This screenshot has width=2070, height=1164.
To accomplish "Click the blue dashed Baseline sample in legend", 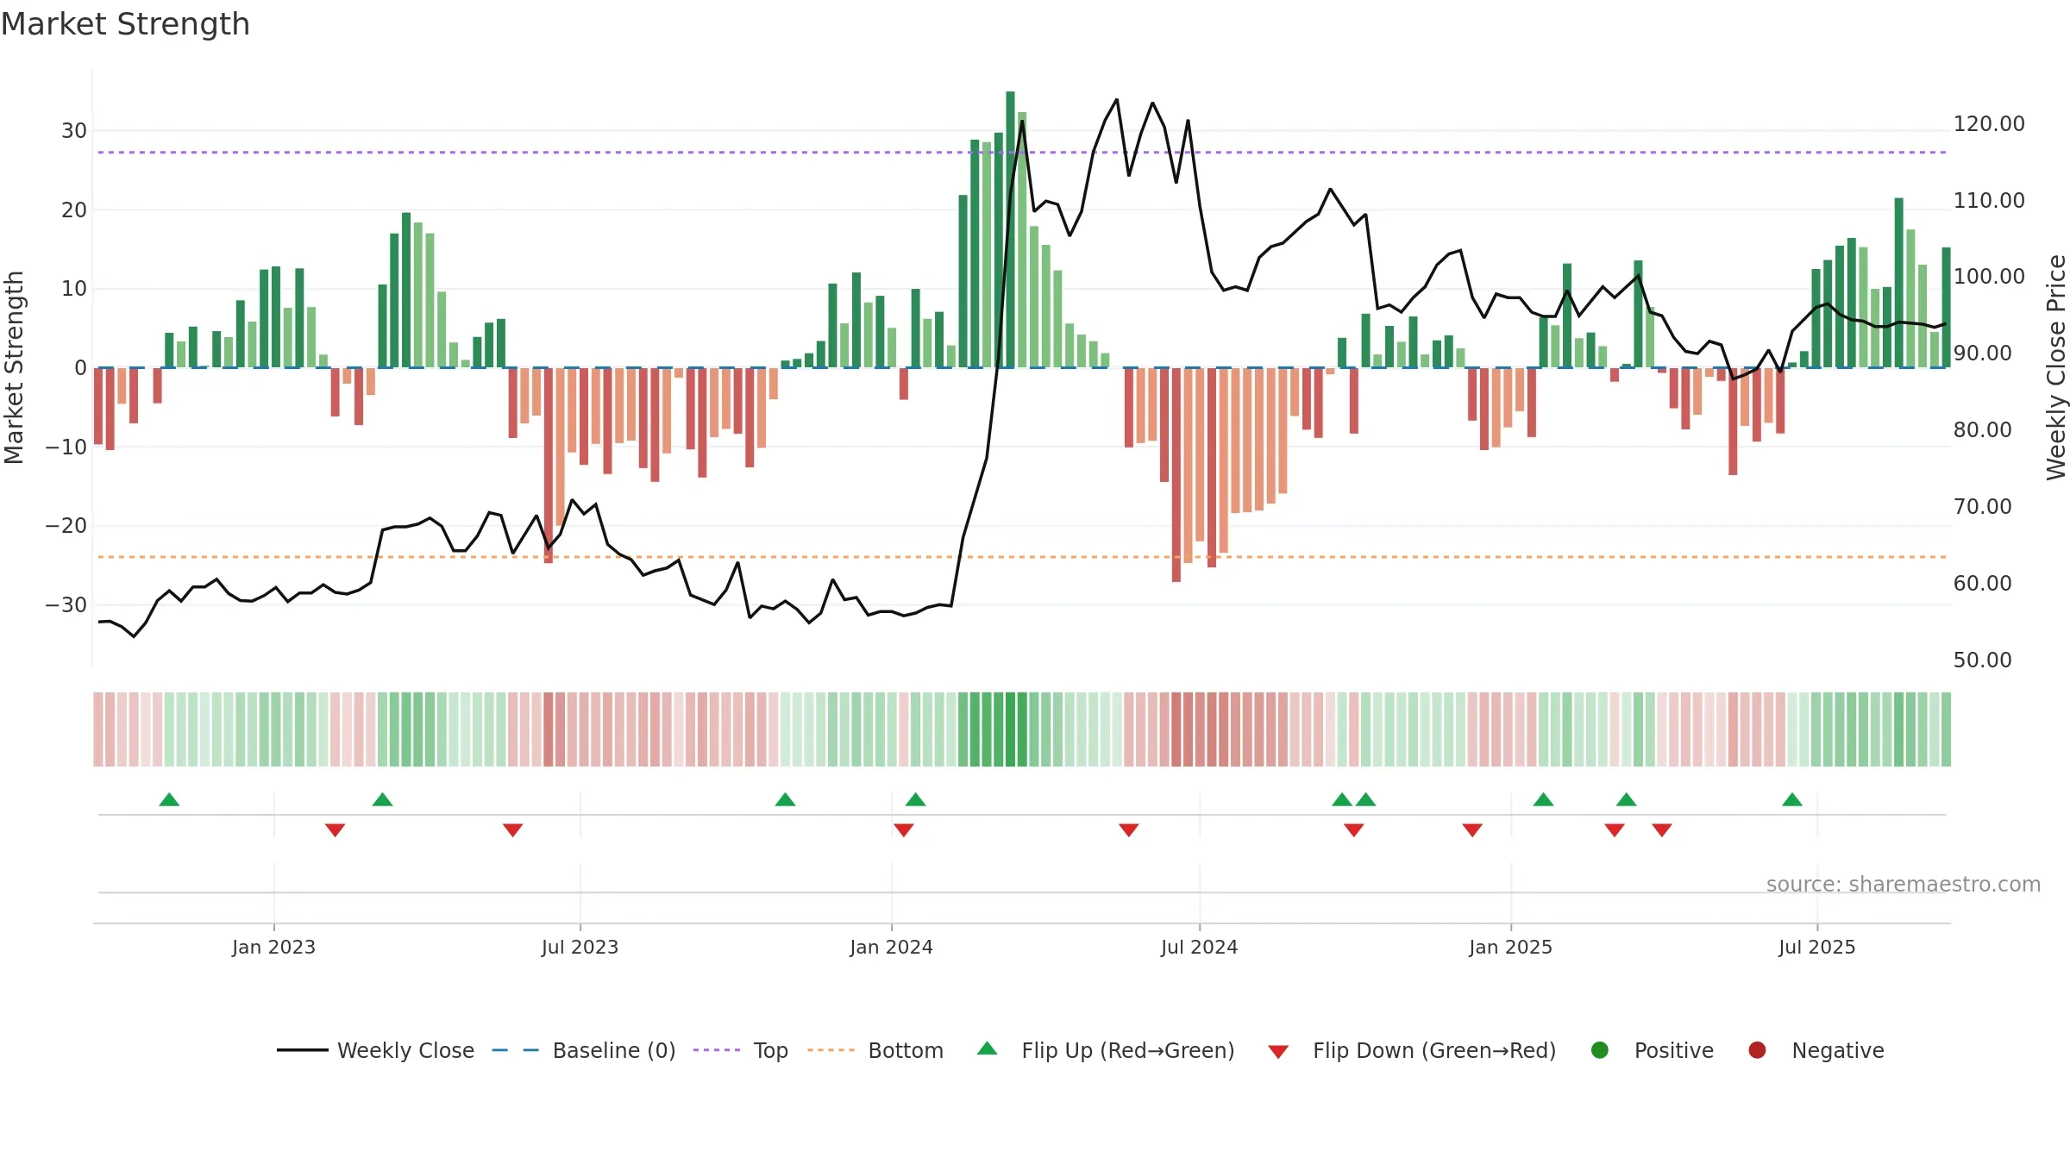I will click(x=516, y=1050).
